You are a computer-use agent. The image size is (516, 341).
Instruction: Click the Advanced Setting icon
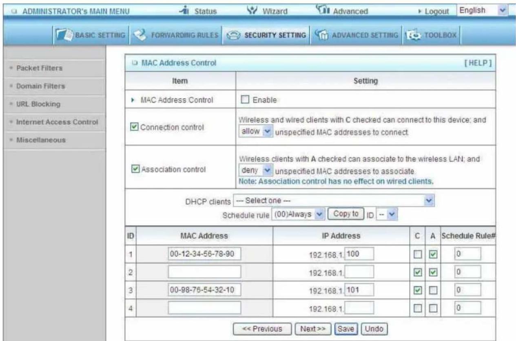pos(321,34)
